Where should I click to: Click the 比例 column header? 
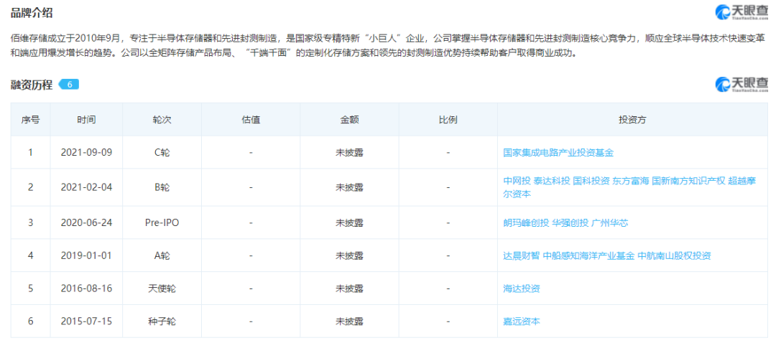pos(448,120)
